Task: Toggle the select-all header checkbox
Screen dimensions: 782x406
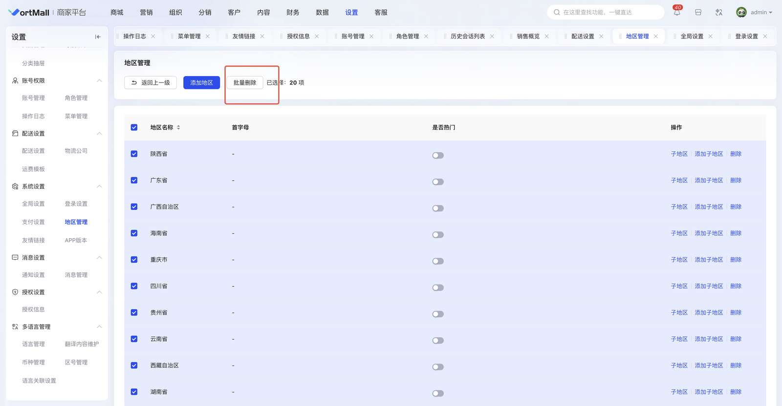Action: [x=134, y=127]
